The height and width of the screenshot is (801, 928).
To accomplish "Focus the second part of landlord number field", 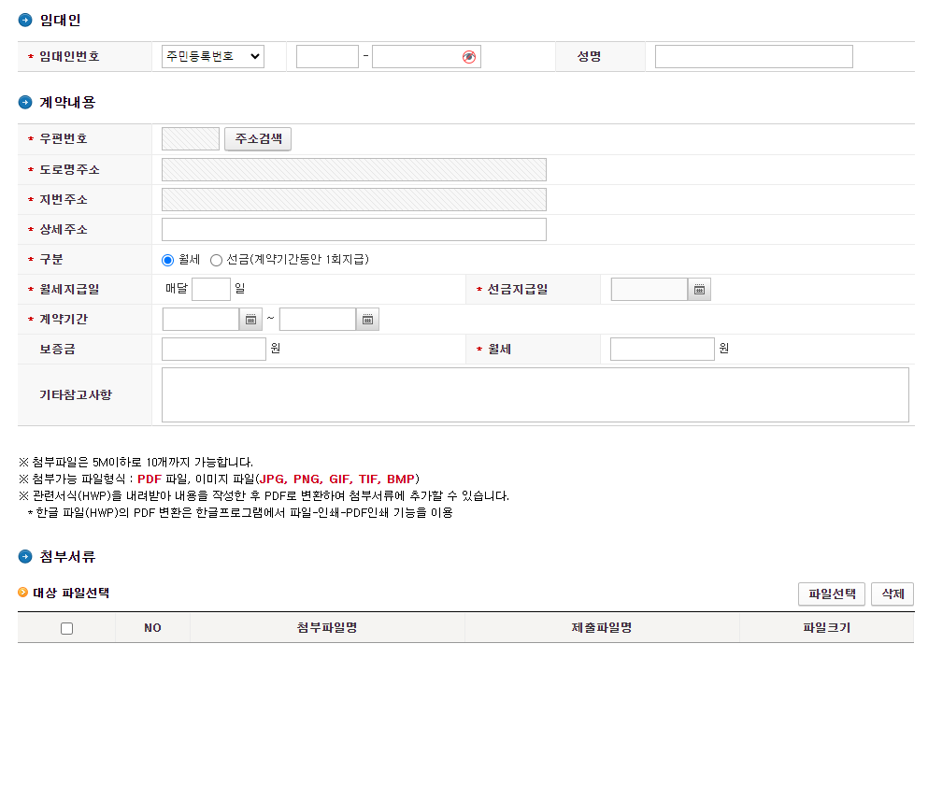I will (426, 57).
